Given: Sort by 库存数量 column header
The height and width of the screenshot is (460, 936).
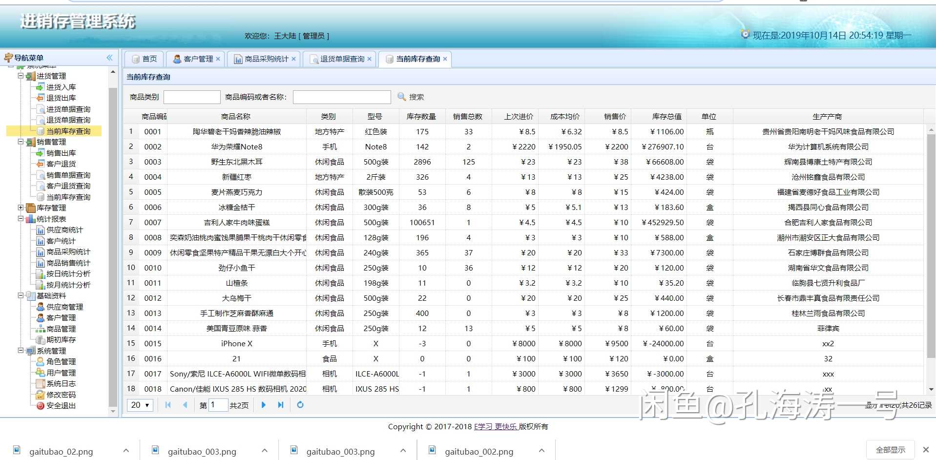Looking at the screenshot, I should click(422, 116).
